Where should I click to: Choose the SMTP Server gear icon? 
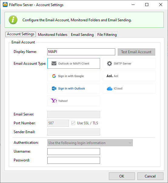109,64
